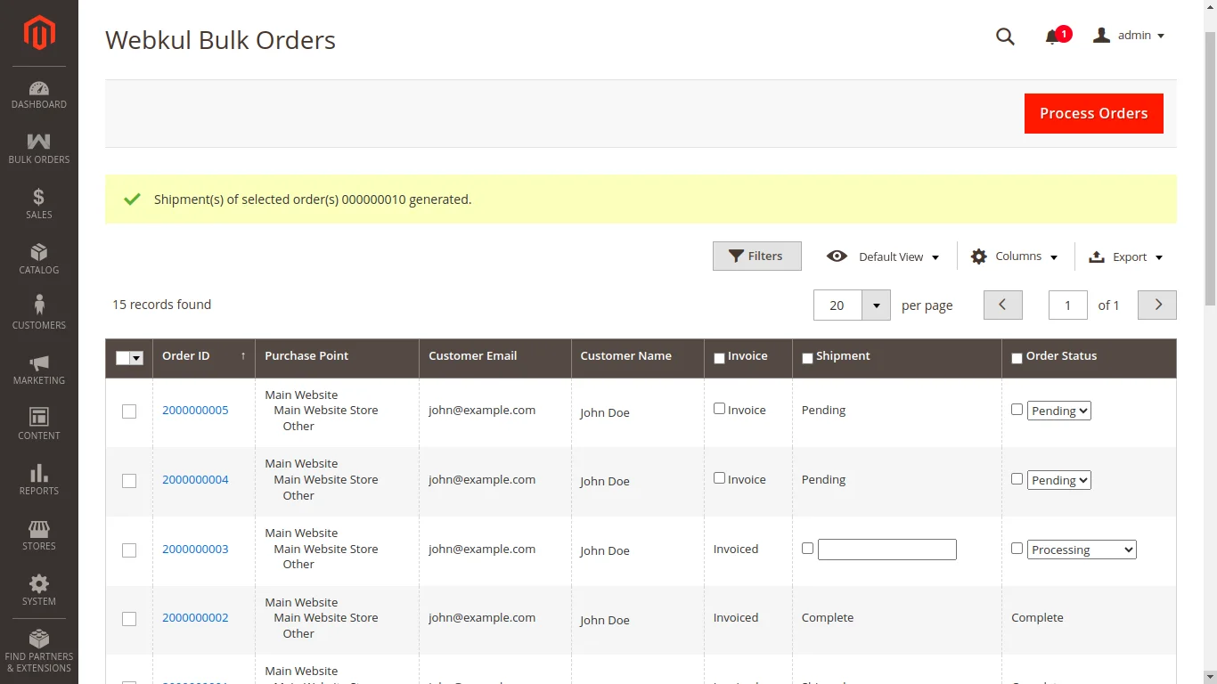Open the per page selector dropdown

pyautogui.click(x=876, y=305)
